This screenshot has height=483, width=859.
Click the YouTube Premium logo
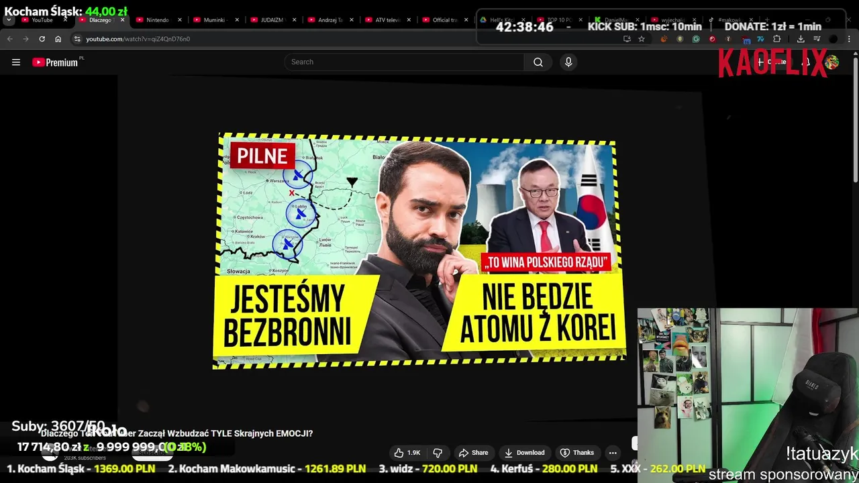pyautogui.click(x=55, y=62)
